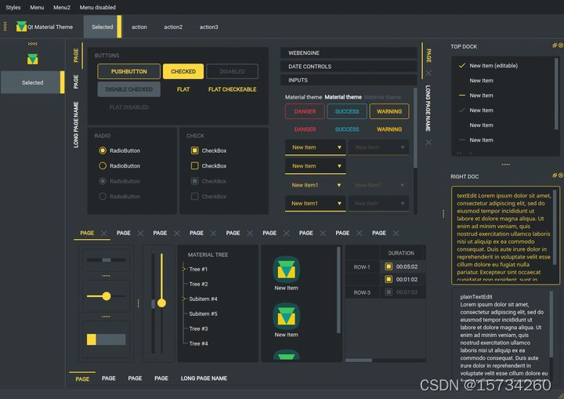
Task: Toggle checkmark of New Item (editable)
Action: (462, 66)
